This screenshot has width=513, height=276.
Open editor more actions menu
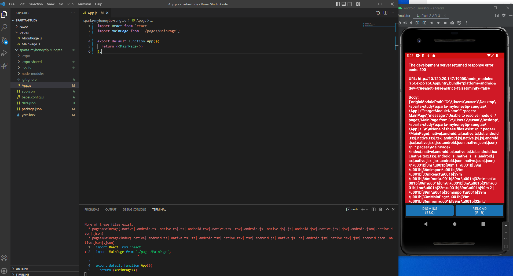[392, 13]
